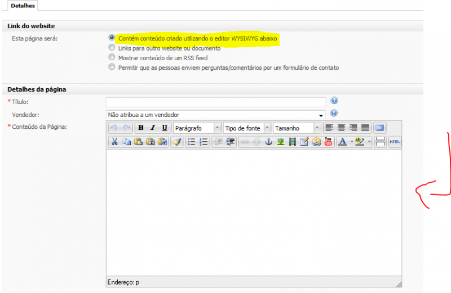
Task: Insert a page break
Action: coord(380,142)
